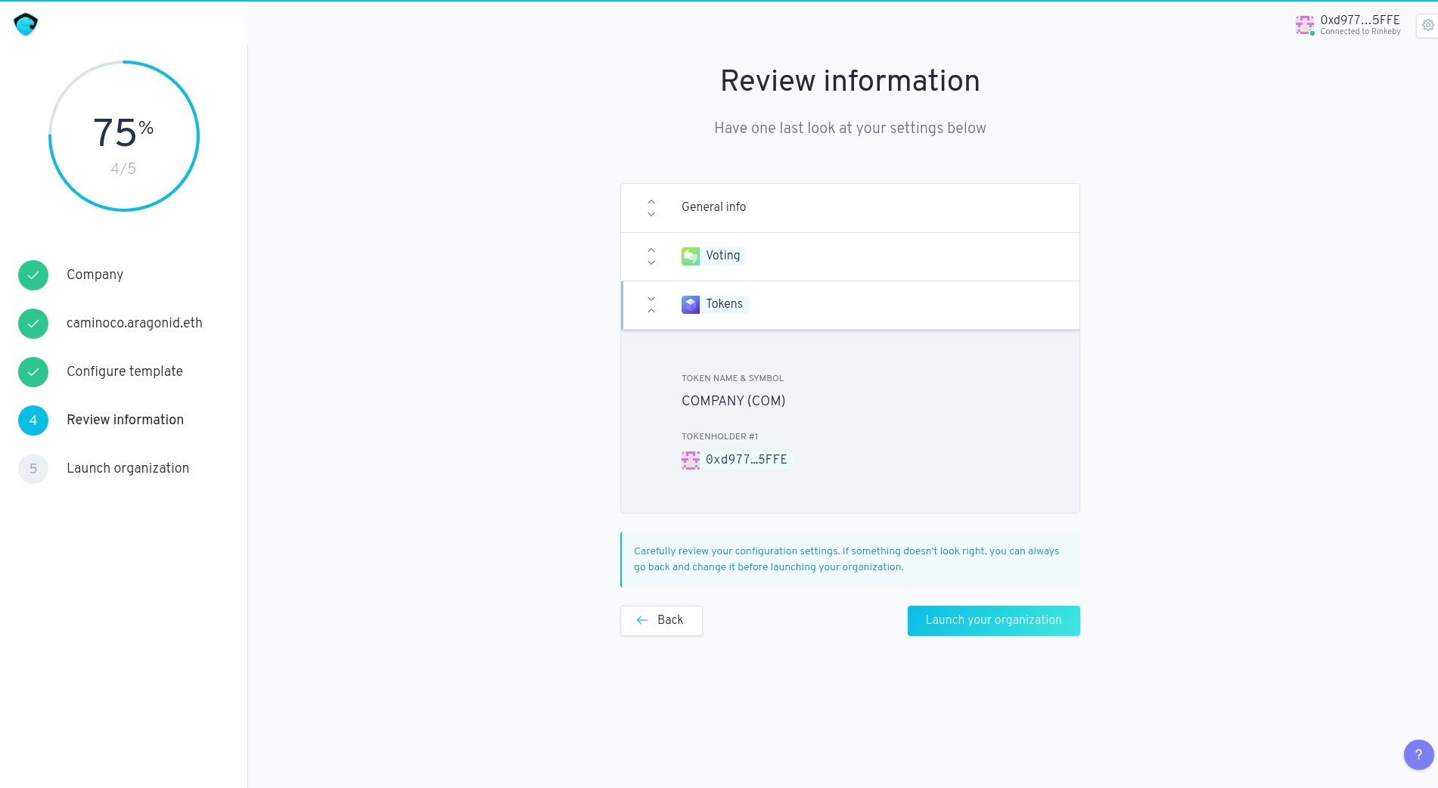This screenshot has height=788, width=1438.
Task: Click the TOKEN NAME & SYMBOL label
Action: [x=732, y=378]
